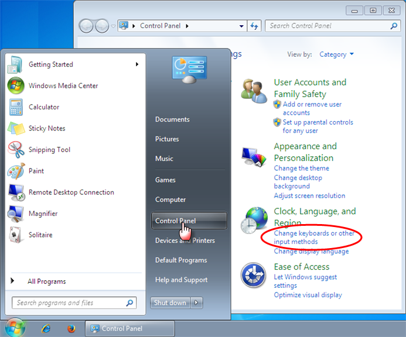The image size is (406, 337).
Task: Open Internet Explorer from the taskbar
Action: tap(46, 328)
